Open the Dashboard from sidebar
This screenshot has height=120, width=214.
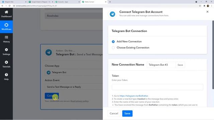(6, 14)
